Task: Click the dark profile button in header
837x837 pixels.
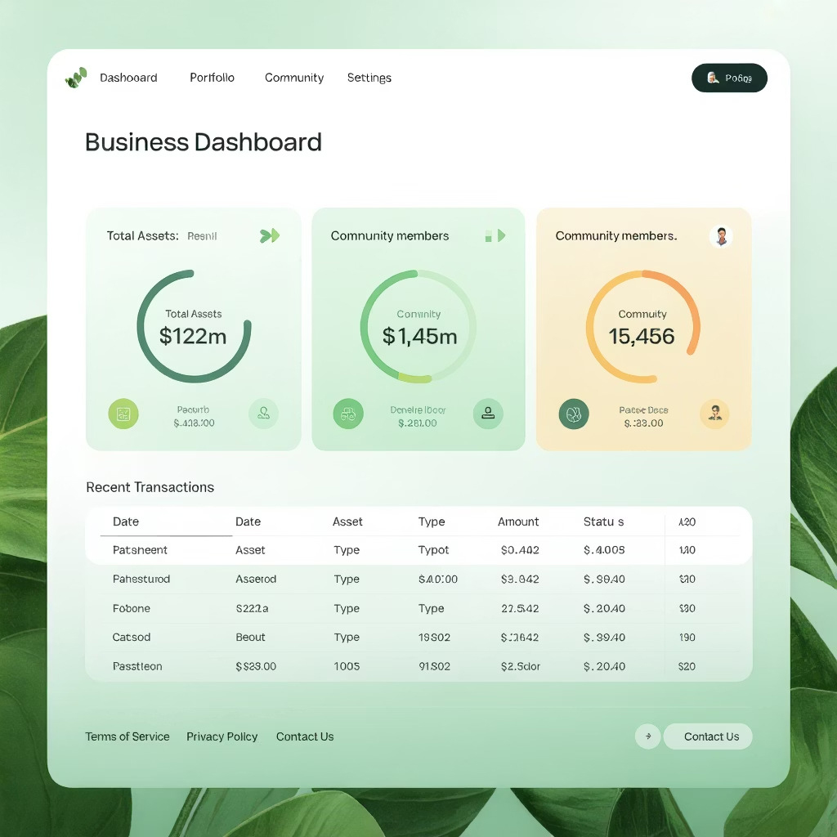Action: (729, 78)
